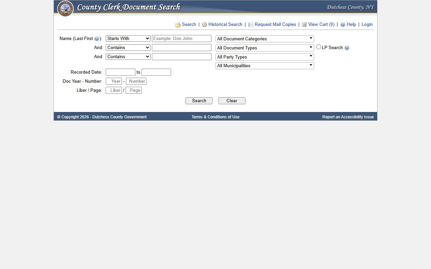Expand All Municipalities dropdown
Screen dimensions: 431x269
pyautogui.click(x=265, y=66)
